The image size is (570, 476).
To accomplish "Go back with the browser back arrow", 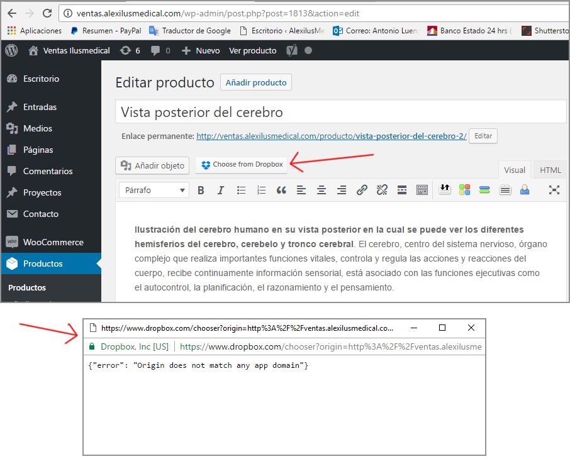I will pyautogui.click(x=12, y=13).
